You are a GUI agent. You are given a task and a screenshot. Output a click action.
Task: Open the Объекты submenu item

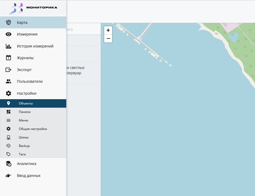click(26, 103)
